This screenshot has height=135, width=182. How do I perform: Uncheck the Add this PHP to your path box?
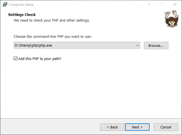15,59
